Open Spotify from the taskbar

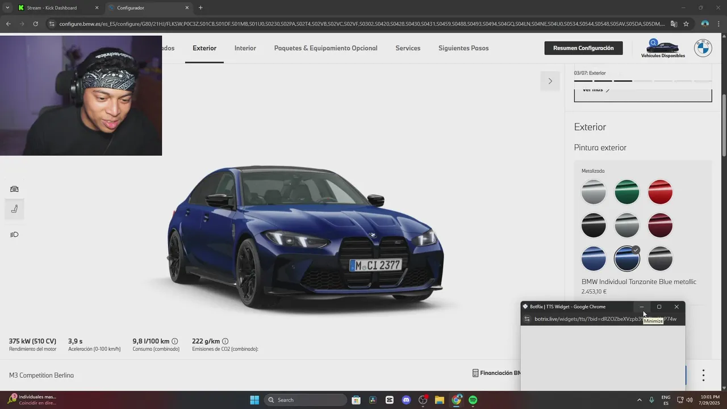[473, 400]
